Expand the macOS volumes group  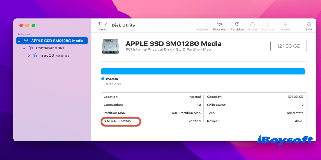pos(29,55)
